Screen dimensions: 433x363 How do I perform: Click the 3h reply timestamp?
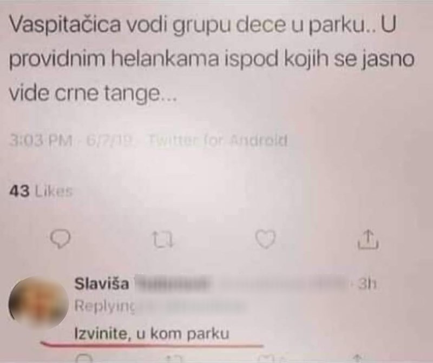click(367, 284)
